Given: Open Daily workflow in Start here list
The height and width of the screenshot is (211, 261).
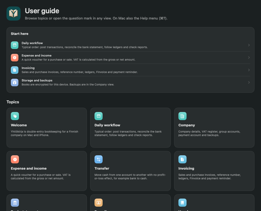Looking at the screenshot, I should pyautogui.click(x=130, y=45).
